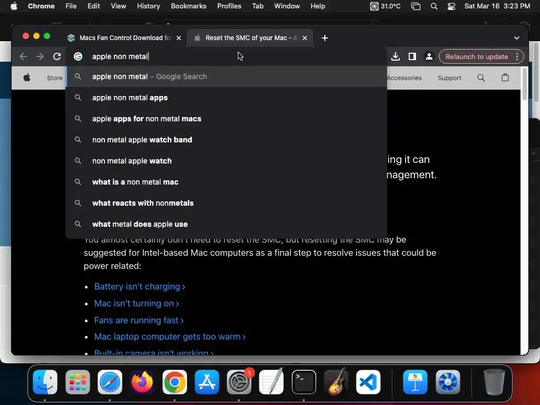
Task: Open System Preferences from the Dock
Action: 239,382
